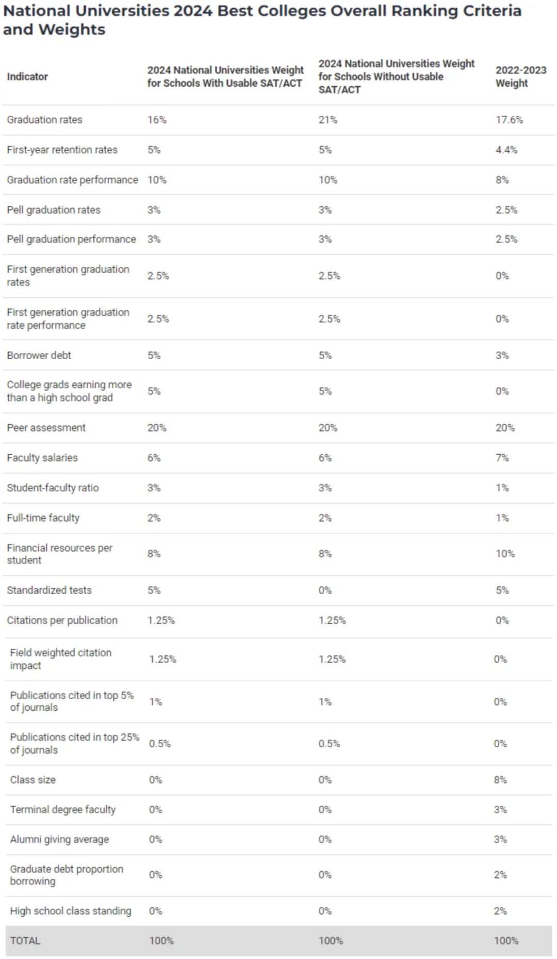Click the Citations per publication row label
The height and width of the screenshot is (959, 557).
click(62, 620)
